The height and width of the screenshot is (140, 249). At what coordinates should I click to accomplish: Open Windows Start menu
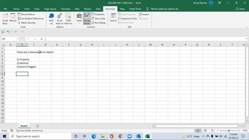click(4, 136)
